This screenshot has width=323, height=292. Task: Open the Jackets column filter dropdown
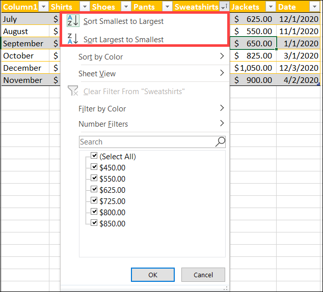(270, 7)
